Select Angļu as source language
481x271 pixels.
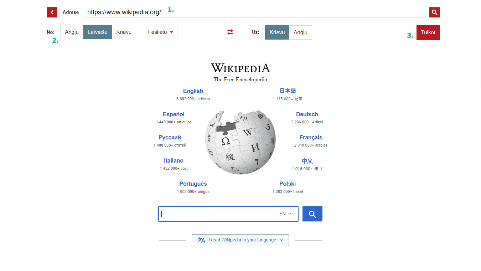coord(72,32)
